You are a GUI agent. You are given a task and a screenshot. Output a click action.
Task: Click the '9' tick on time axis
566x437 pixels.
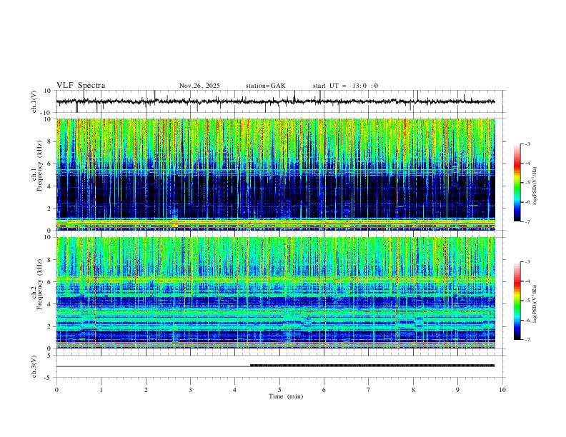[x=457, y=390]
